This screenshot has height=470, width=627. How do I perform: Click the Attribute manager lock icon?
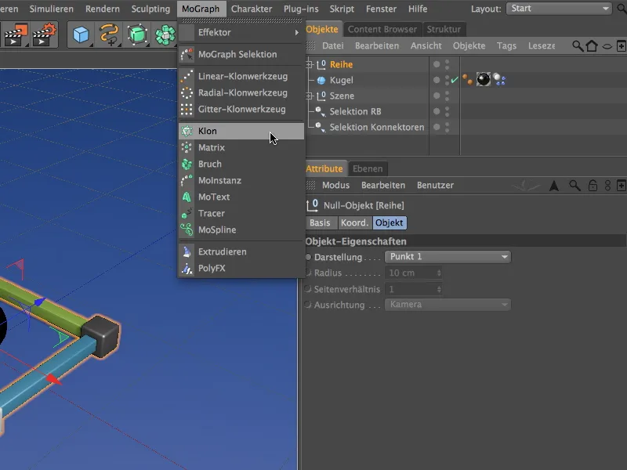tap(593, 186)
